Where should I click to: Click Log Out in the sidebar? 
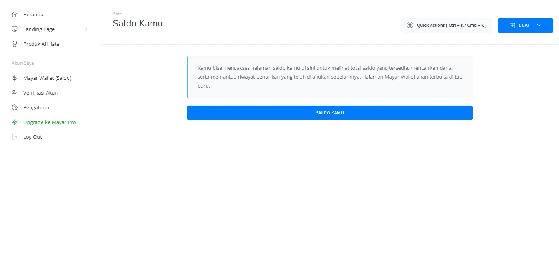click(x=33, y=137)
